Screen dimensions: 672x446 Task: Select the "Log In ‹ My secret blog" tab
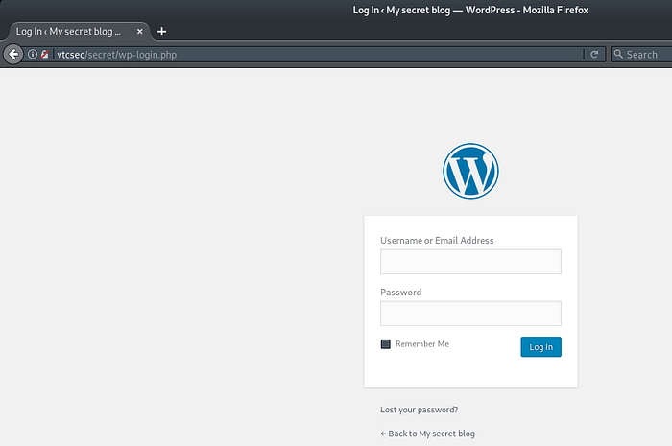coord(69,31)
